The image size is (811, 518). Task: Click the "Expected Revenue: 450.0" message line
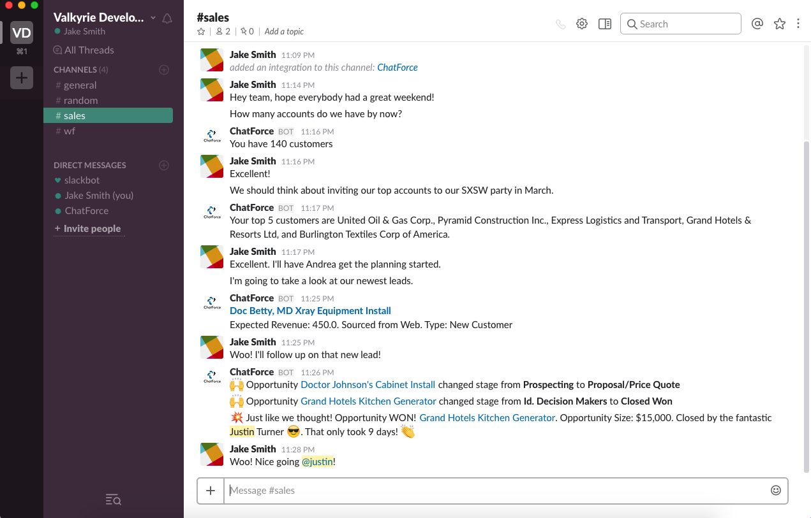[371, 325]
